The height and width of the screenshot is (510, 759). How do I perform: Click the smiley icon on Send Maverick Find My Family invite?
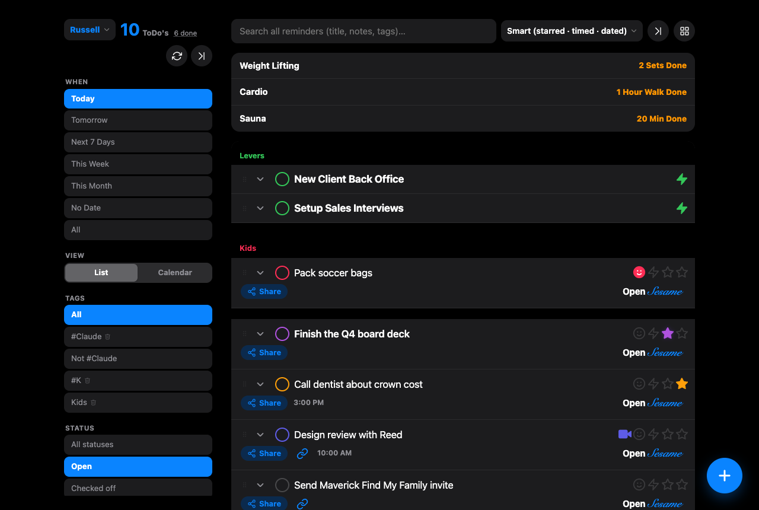tap(639, 485)
